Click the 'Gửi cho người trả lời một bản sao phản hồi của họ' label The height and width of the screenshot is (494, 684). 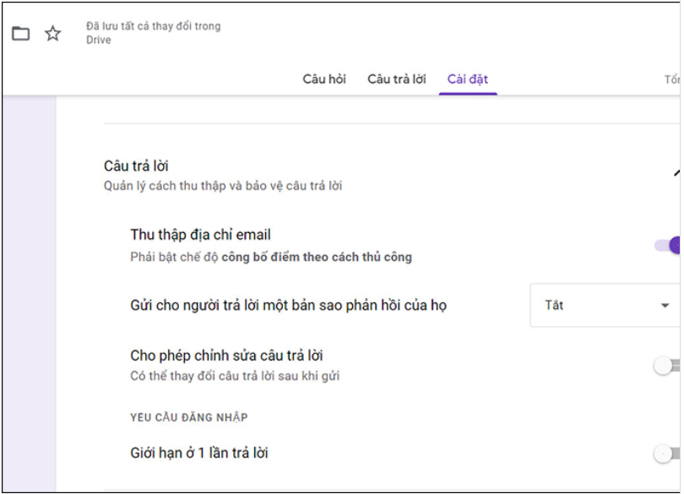pyautogui.click(x=288, y=305)
